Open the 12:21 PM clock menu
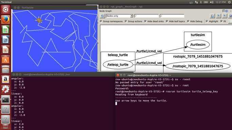The width and height of the screenshot is (232, 130). click(220, 2)
